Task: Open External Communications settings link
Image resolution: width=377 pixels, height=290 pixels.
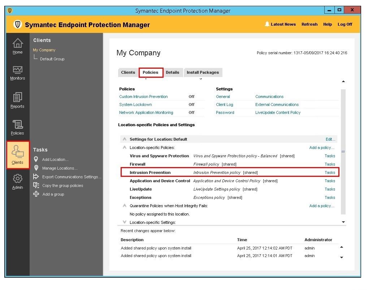Action: pyautogui.click(x=277, y=105)
